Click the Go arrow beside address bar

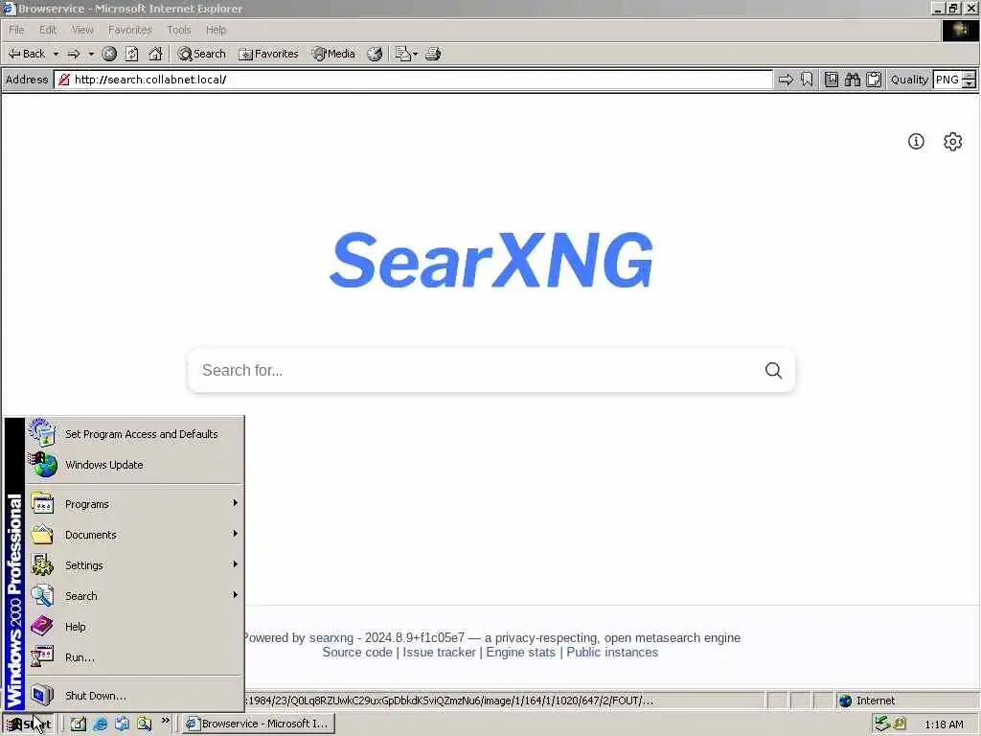[786, 80]
